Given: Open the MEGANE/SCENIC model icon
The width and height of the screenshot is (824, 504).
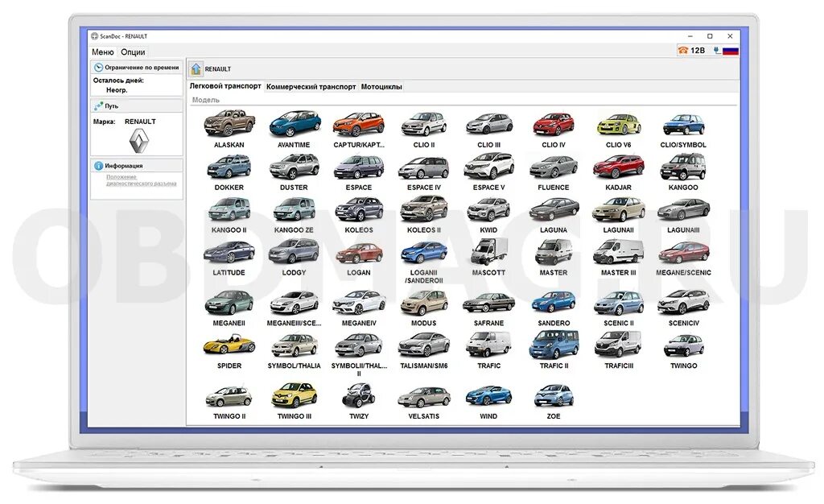Looking at the screenshot, I should click(x=683, y=253).
